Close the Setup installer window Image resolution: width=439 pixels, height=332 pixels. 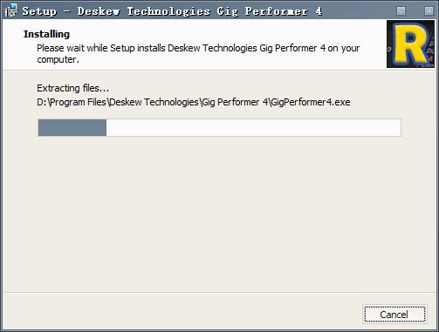coord(429,10)
